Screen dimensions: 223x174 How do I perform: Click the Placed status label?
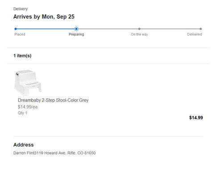tap(20, 34)
